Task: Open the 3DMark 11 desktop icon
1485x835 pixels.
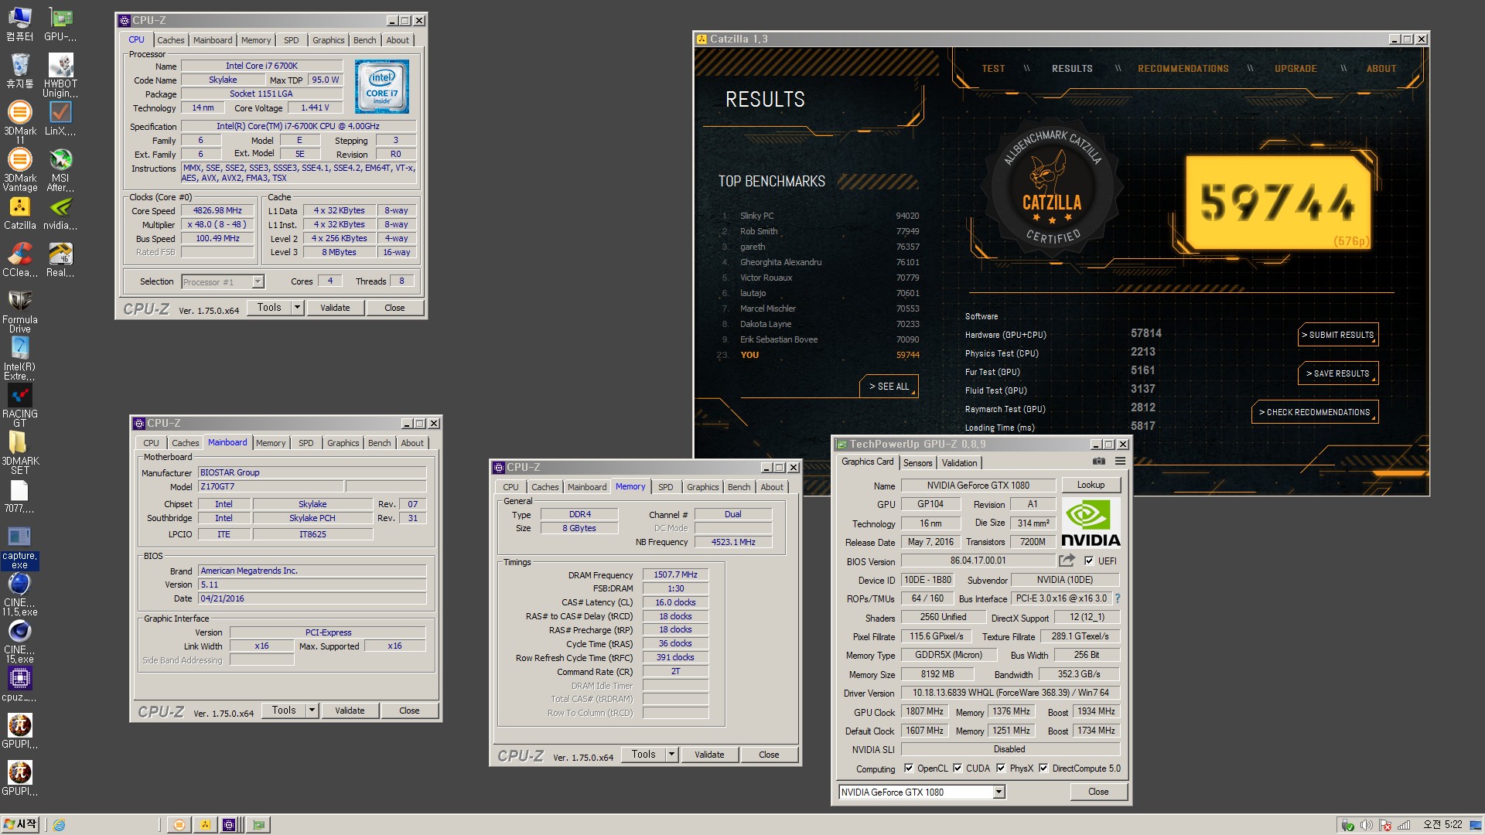Action: (20, 121)
